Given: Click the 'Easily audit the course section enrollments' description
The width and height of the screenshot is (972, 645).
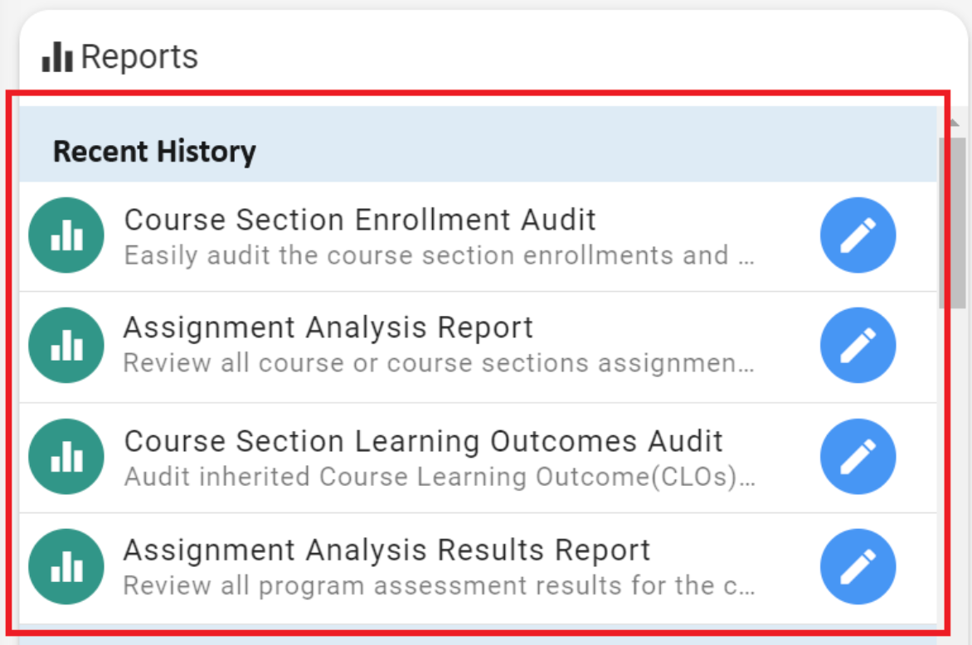Looking at the screenshot, I should (x=439, y=255).
